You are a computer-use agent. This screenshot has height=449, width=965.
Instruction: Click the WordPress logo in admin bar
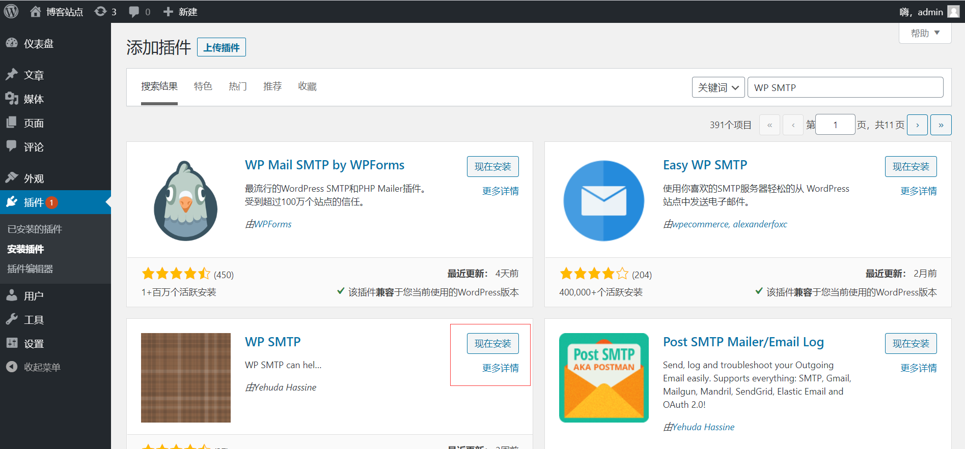(x=11, y=11)
